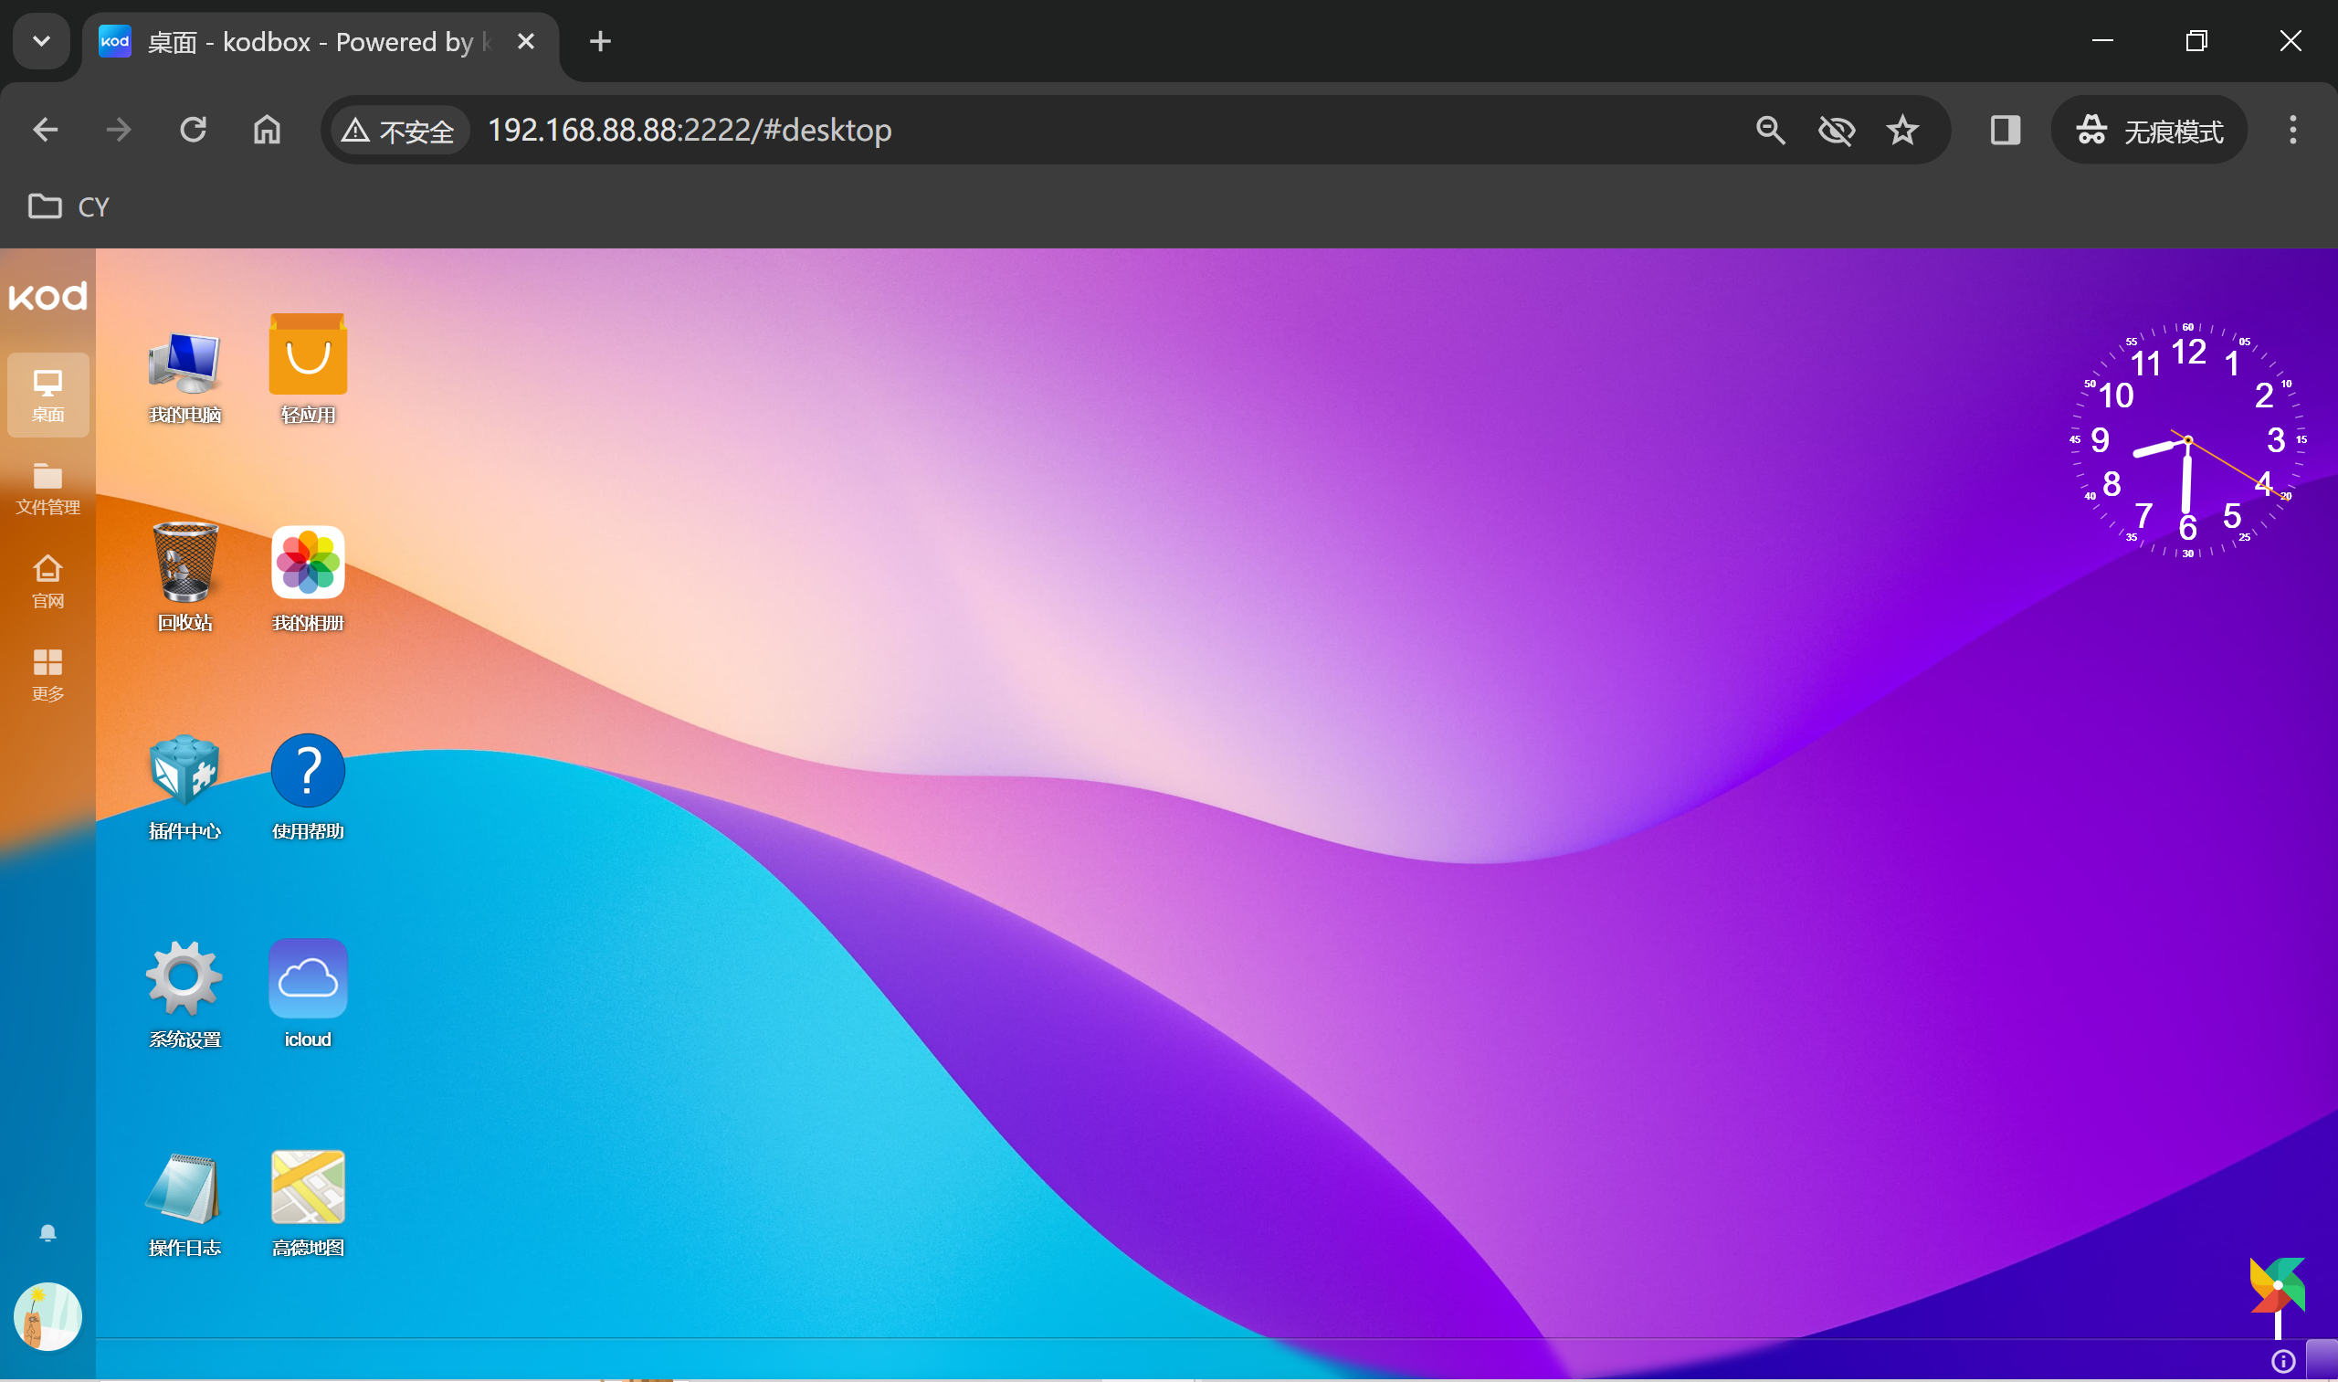
Task: Open the CY bookmarks folder
Action: 68,206
